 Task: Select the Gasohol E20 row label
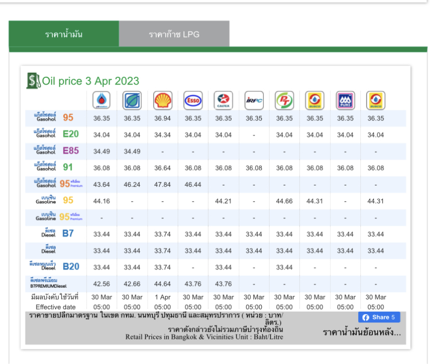(56, 133)
